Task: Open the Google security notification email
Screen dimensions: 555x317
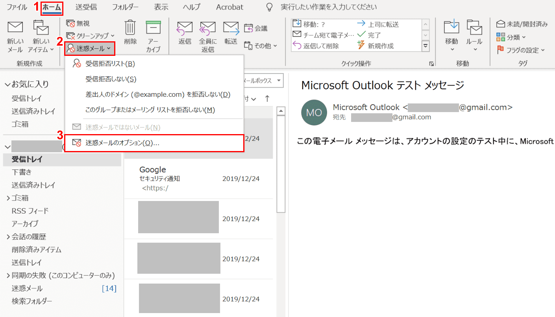Action: [199, 179]
